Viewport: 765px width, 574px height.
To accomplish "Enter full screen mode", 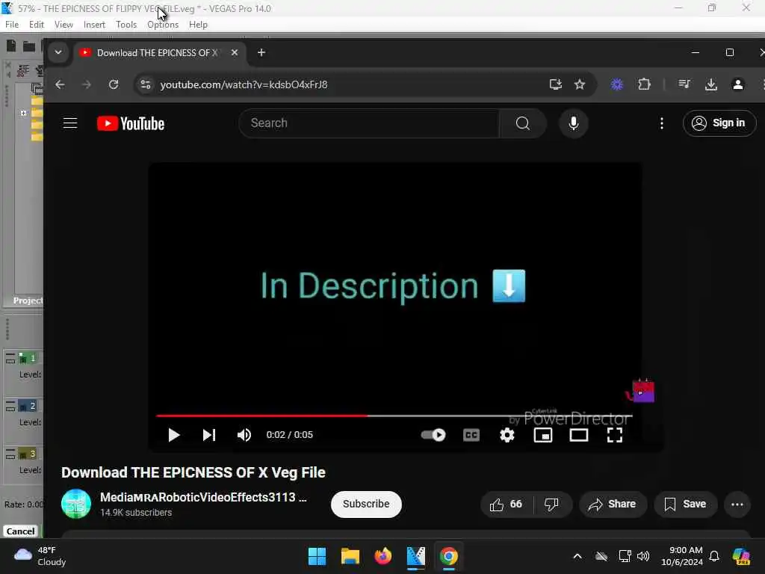I will (615, 435).
